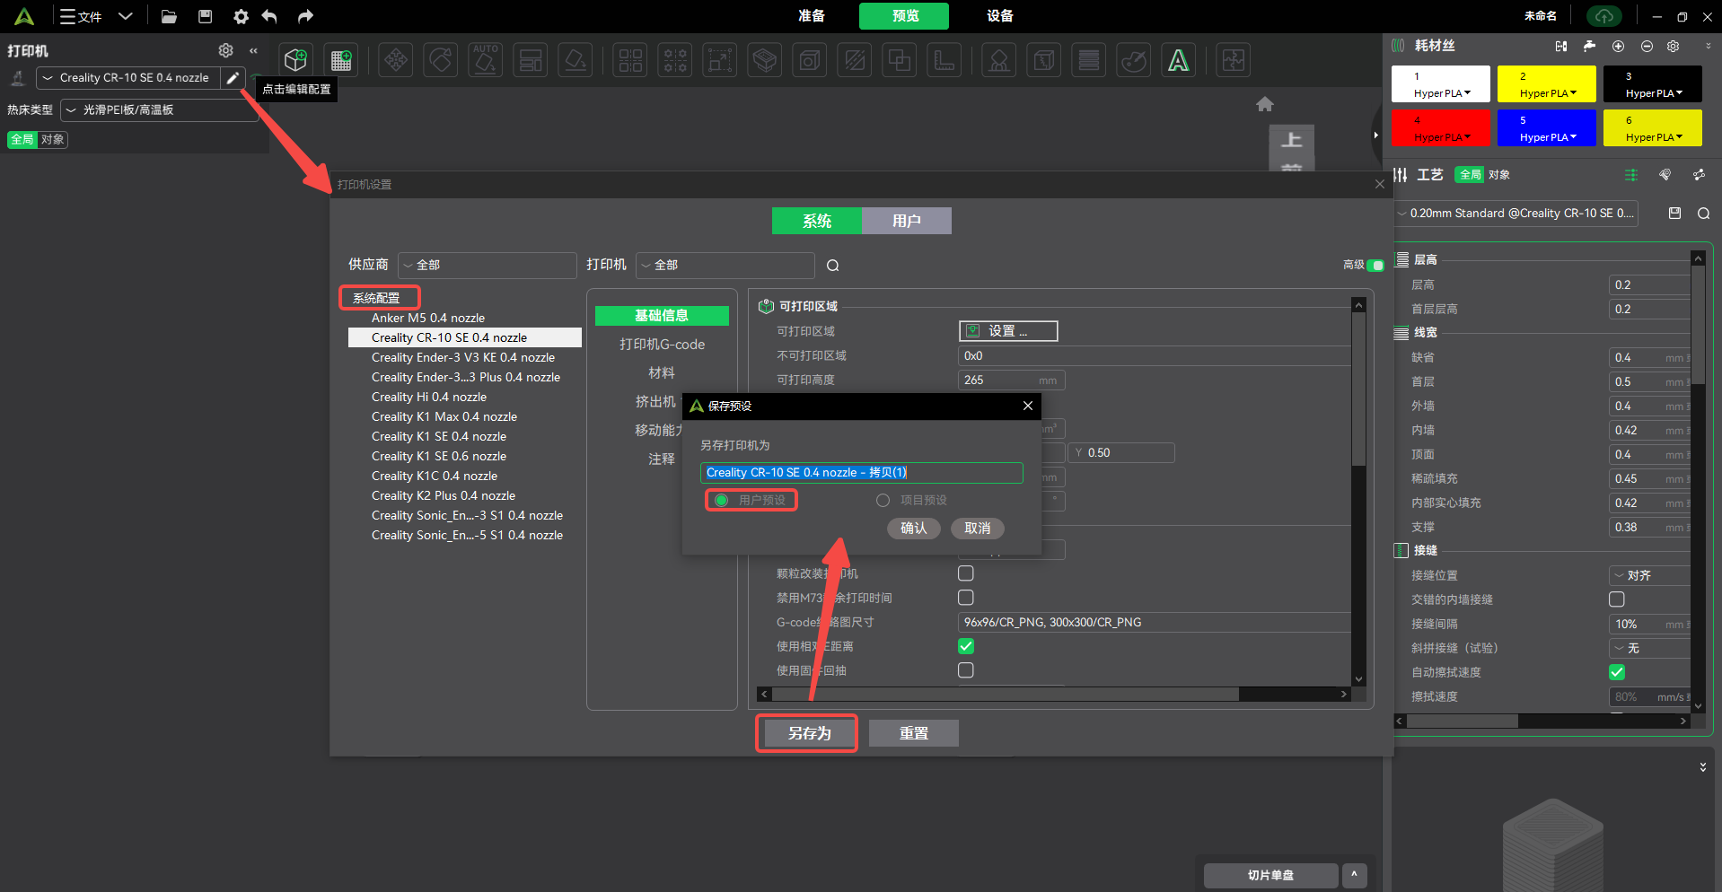This screenshot has width=1722, height=892.
Task: Click the 另存为 button
Action: point(808,733)
